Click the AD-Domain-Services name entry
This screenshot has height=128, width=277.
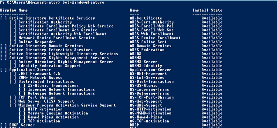[x=150, y=46]
